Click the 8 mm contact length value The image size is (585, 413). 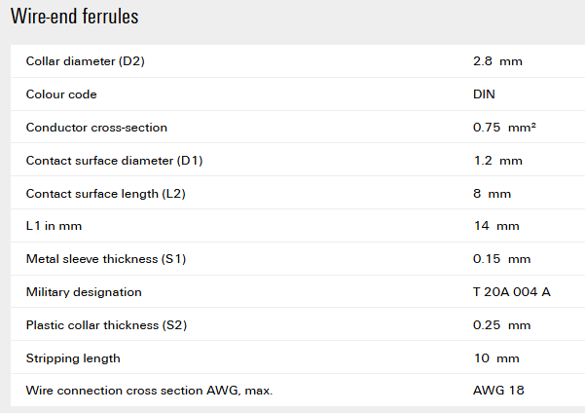pyautogui.click(x=492, y=194)
